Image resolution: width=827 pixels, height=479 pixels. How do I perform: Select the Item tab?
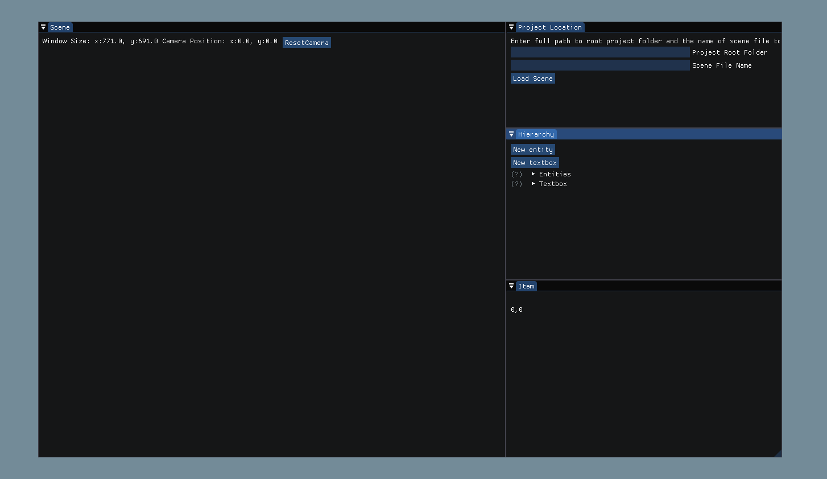[x=526, y=286]
